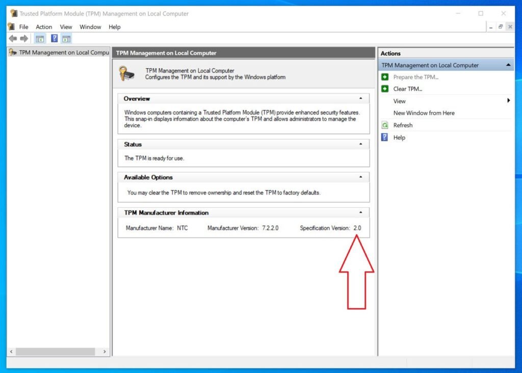This screenshot has width=522, height=373.
Task: Toggle the Show/Hide Action Pane toolbar icon
Action: [66, 38]
